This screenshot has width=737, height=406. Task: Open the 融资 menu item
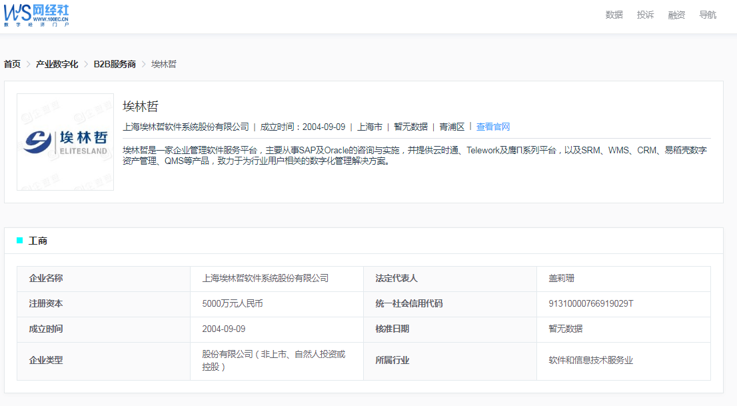tap(676, 15)
